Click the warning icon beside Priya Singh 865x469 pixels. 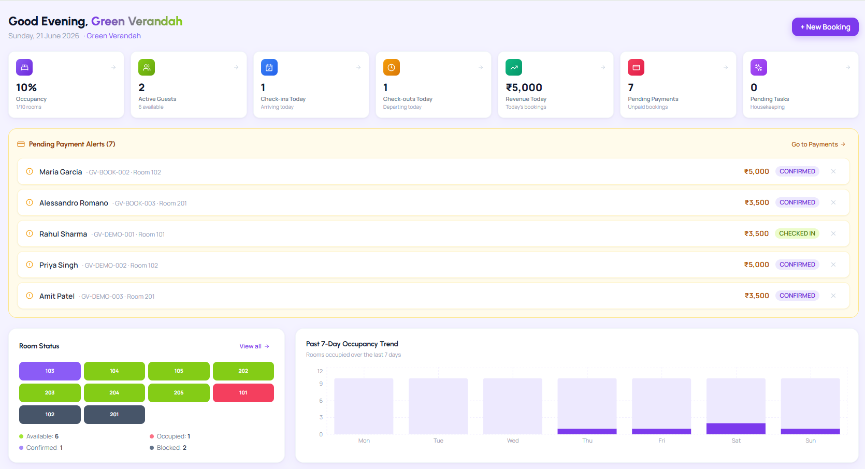tap(30, 265)
